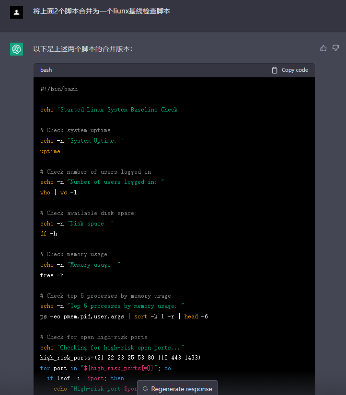346x395 pixels.
Task: Click the ChatGPT logo avatar
Action: tap(16, 49)
